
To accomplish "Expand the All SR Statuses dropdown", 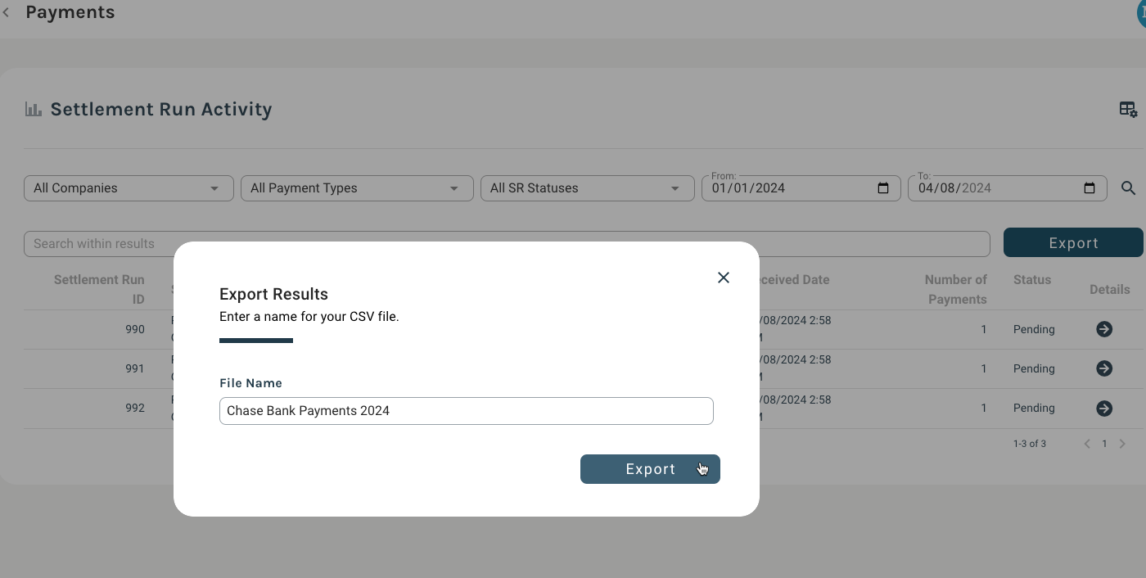I will pos(586,188).
